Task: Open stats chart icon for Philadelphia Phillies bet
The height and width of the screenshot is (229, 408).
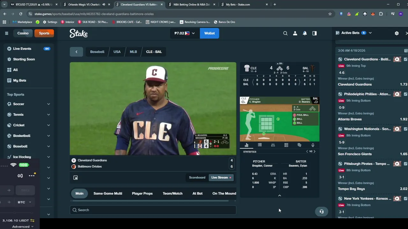Action: [x=405, y=94]
